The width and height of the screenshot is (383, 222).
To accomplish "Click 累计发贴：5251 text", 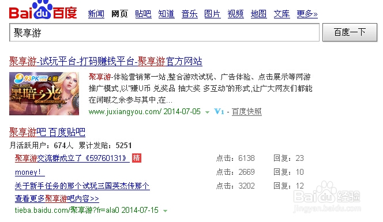I will [105, 145].
